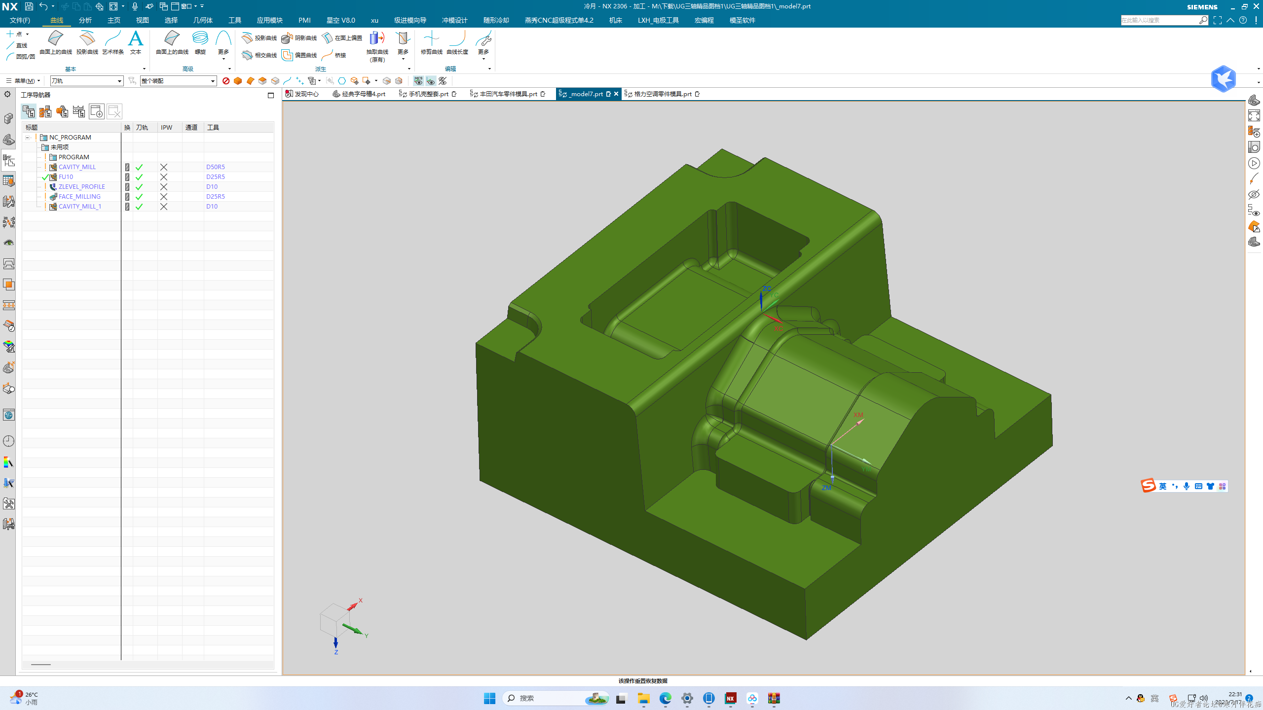The width and height of the screenshot is (1263, 710).
Task: Click the Undo icon in title bar
Action: [x=43, y=6]
